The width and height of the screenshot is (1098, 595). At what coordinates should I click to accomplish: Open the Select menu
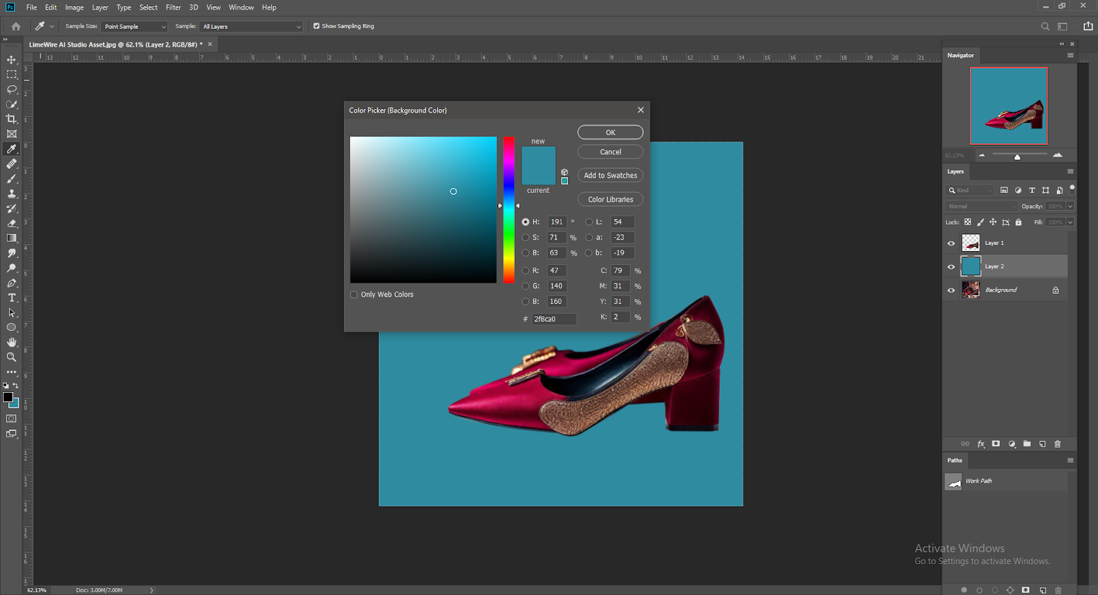tap(148, 8)
